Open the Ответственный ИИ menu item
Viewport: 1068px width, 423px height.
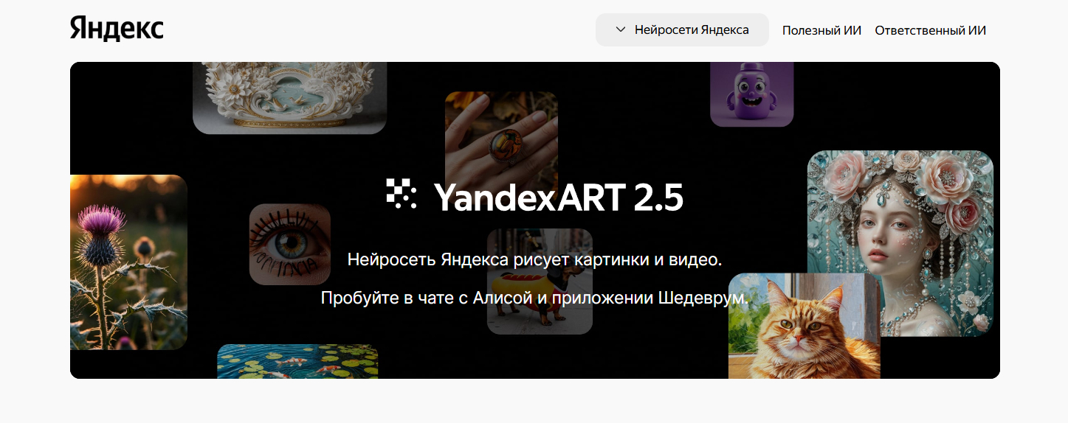[930, 30]
